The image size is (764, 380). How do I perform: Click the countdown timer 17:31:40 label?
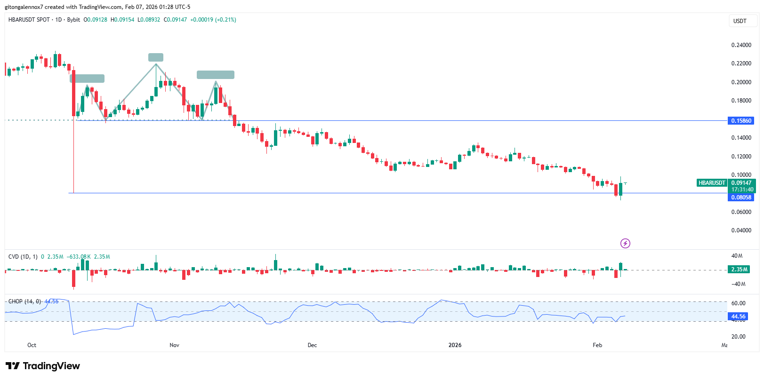click(x=742, y=190)
